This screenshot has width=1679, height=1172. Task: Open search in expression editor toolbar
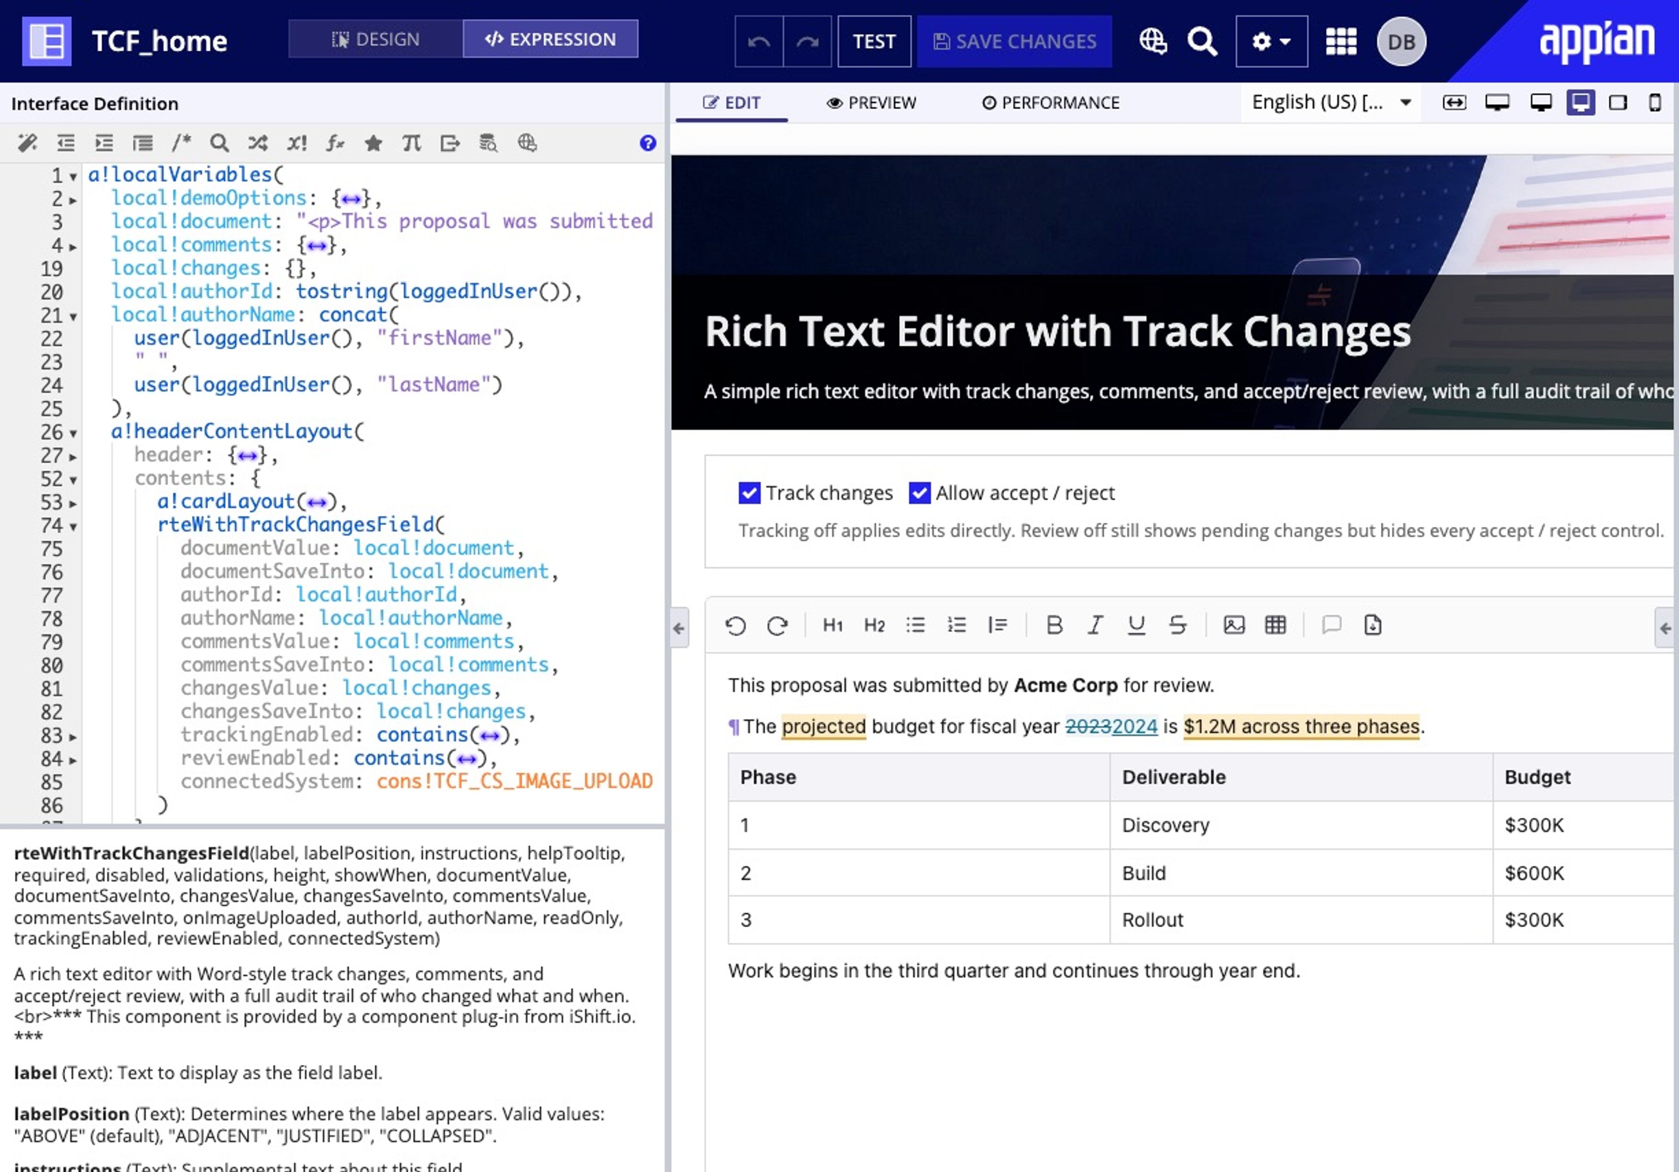[x=219, y=143]
